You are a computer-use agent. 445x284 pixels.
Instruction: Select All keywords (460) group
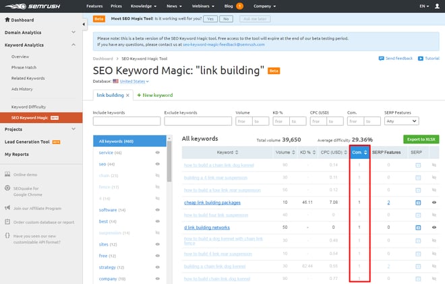129,141
